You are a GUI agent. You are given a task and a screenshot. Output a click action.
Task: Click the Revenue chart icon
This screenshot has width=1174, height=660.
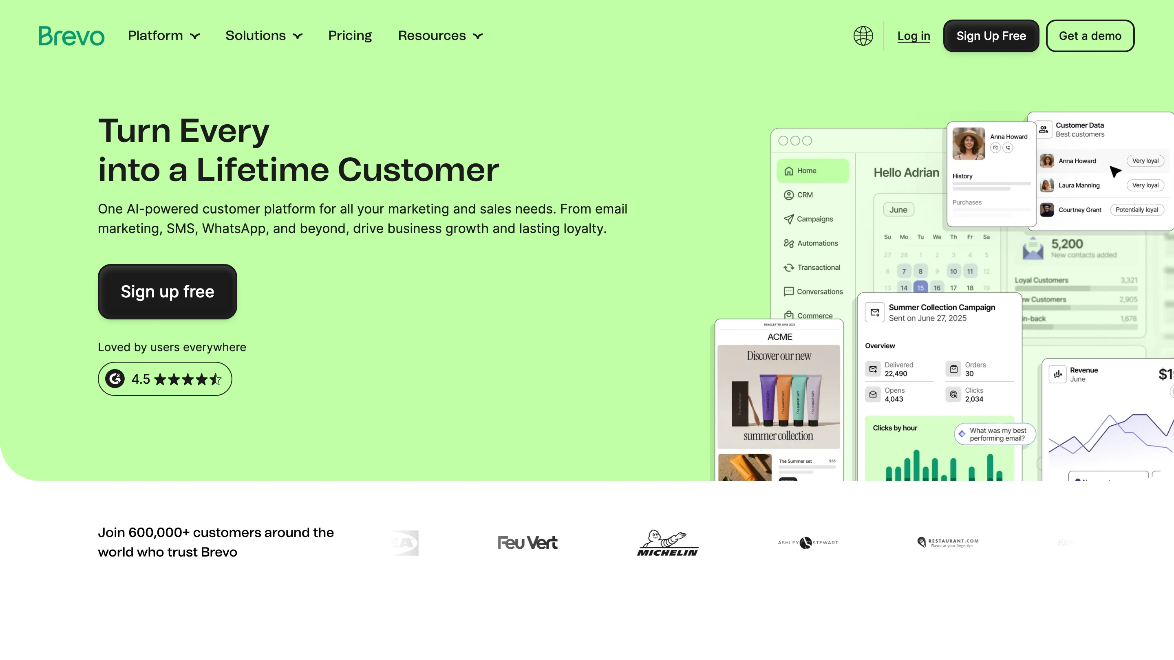click(x=1058, y=374)
